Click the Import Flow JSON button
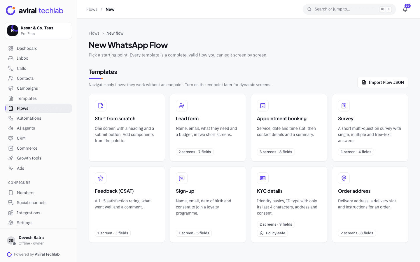 pyautogui.click(x=383, y=82)
